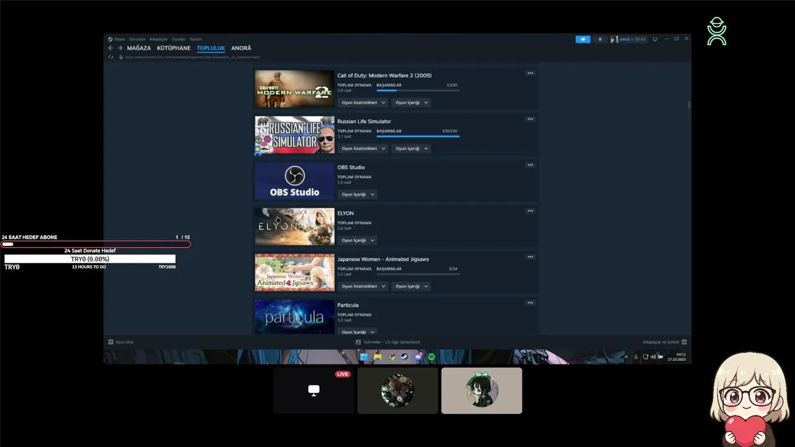Open the Yardım menu

point(195,39)
